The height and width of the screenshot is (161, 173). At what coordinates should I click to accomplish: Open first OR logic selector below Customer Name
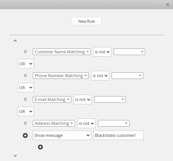[x=26, y=64]
